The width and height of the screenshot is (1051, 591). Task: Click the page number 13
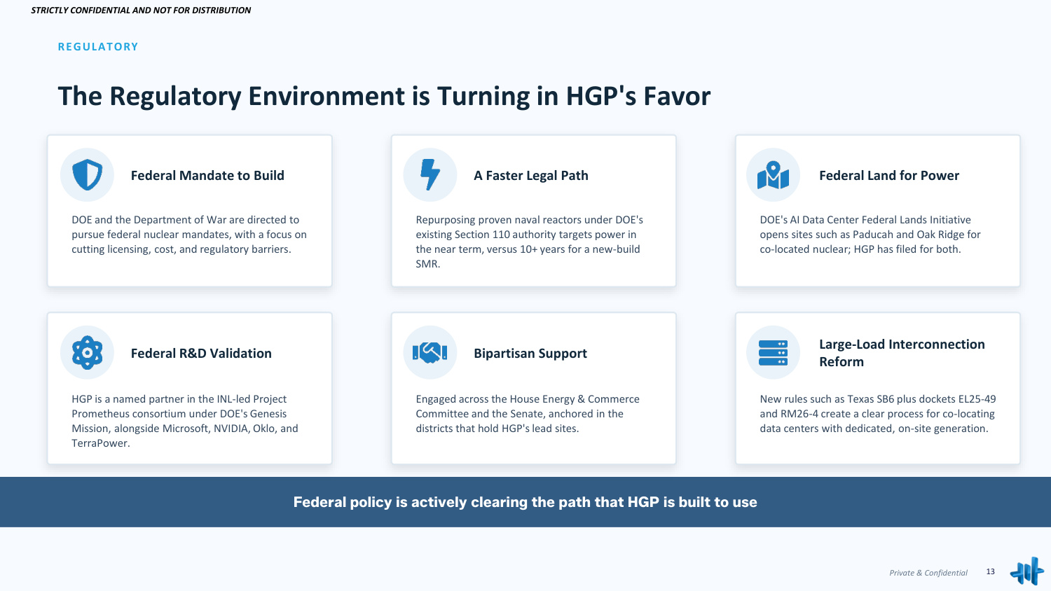point(991,572)
